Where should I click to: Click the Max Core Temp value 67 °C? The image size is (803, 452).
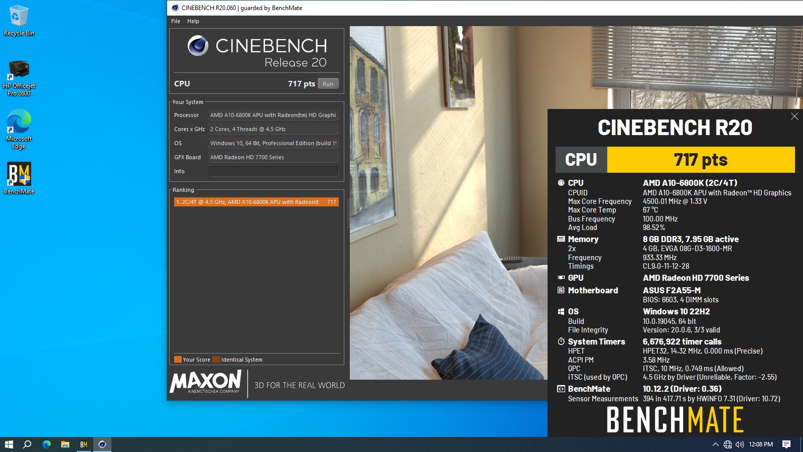[x=650, y=210]
